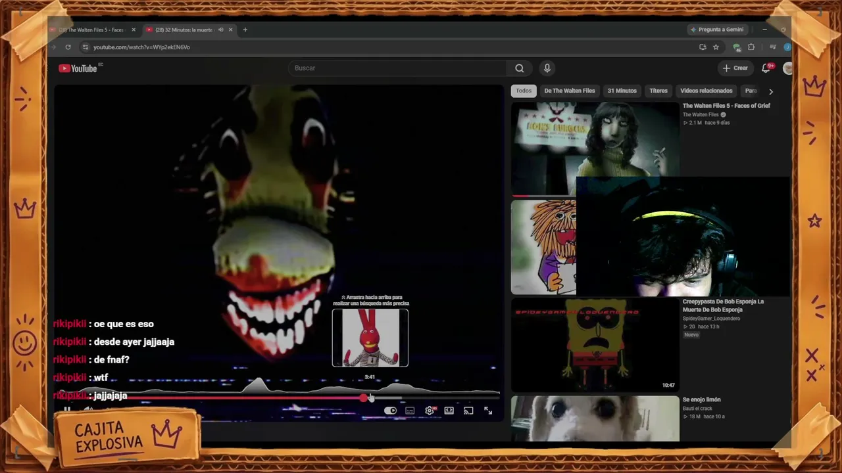Screen dimensions: 842x473
Task: Cast the video to a TV
Action: [x=468, y=411]
